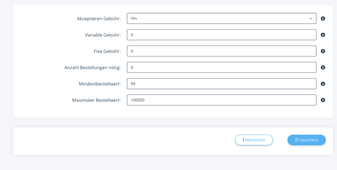Viewport: 337px width, 170px height.
Task: Open the Akzeptieren Gebühr dropdown showing Yes
Action: click(222, 18)
